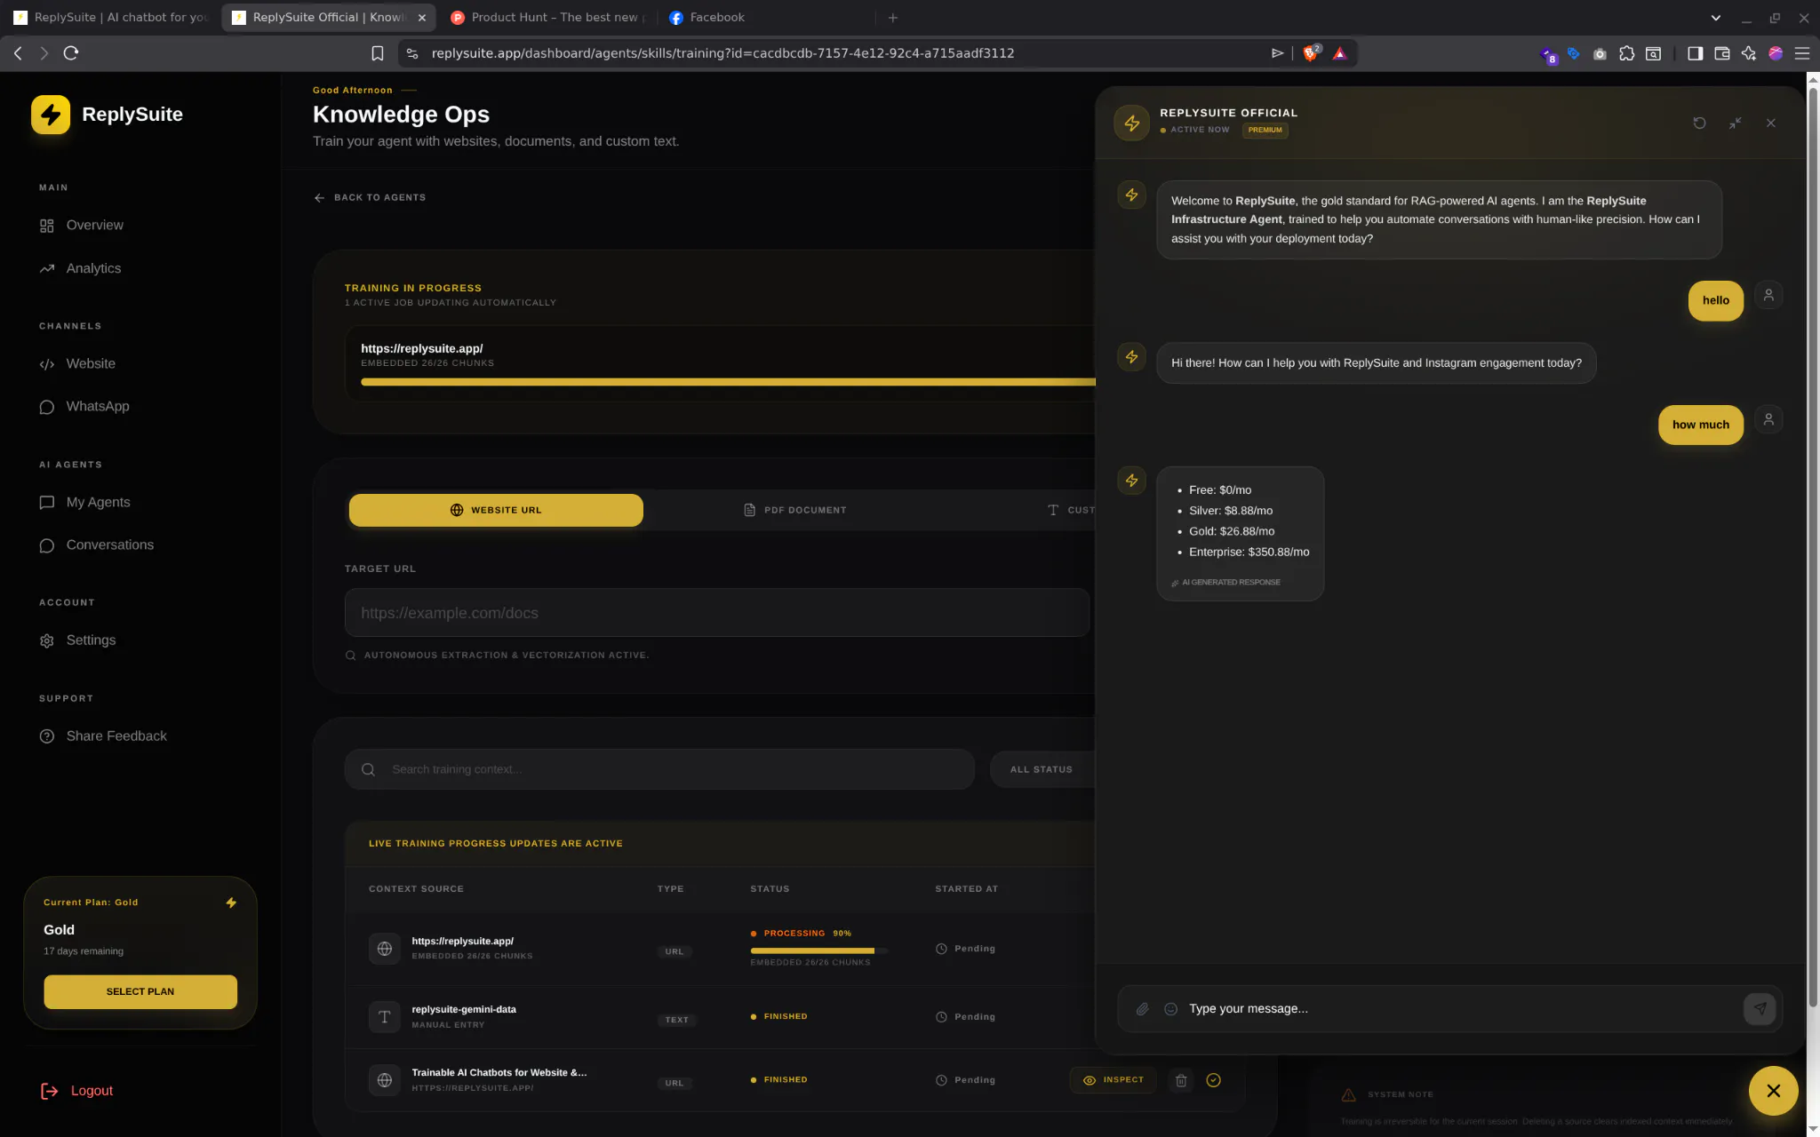This screenshot has height=1137, width=1820.
Task: Click the attachment paperclip icon in chat
Action: pos(1143,1009)
